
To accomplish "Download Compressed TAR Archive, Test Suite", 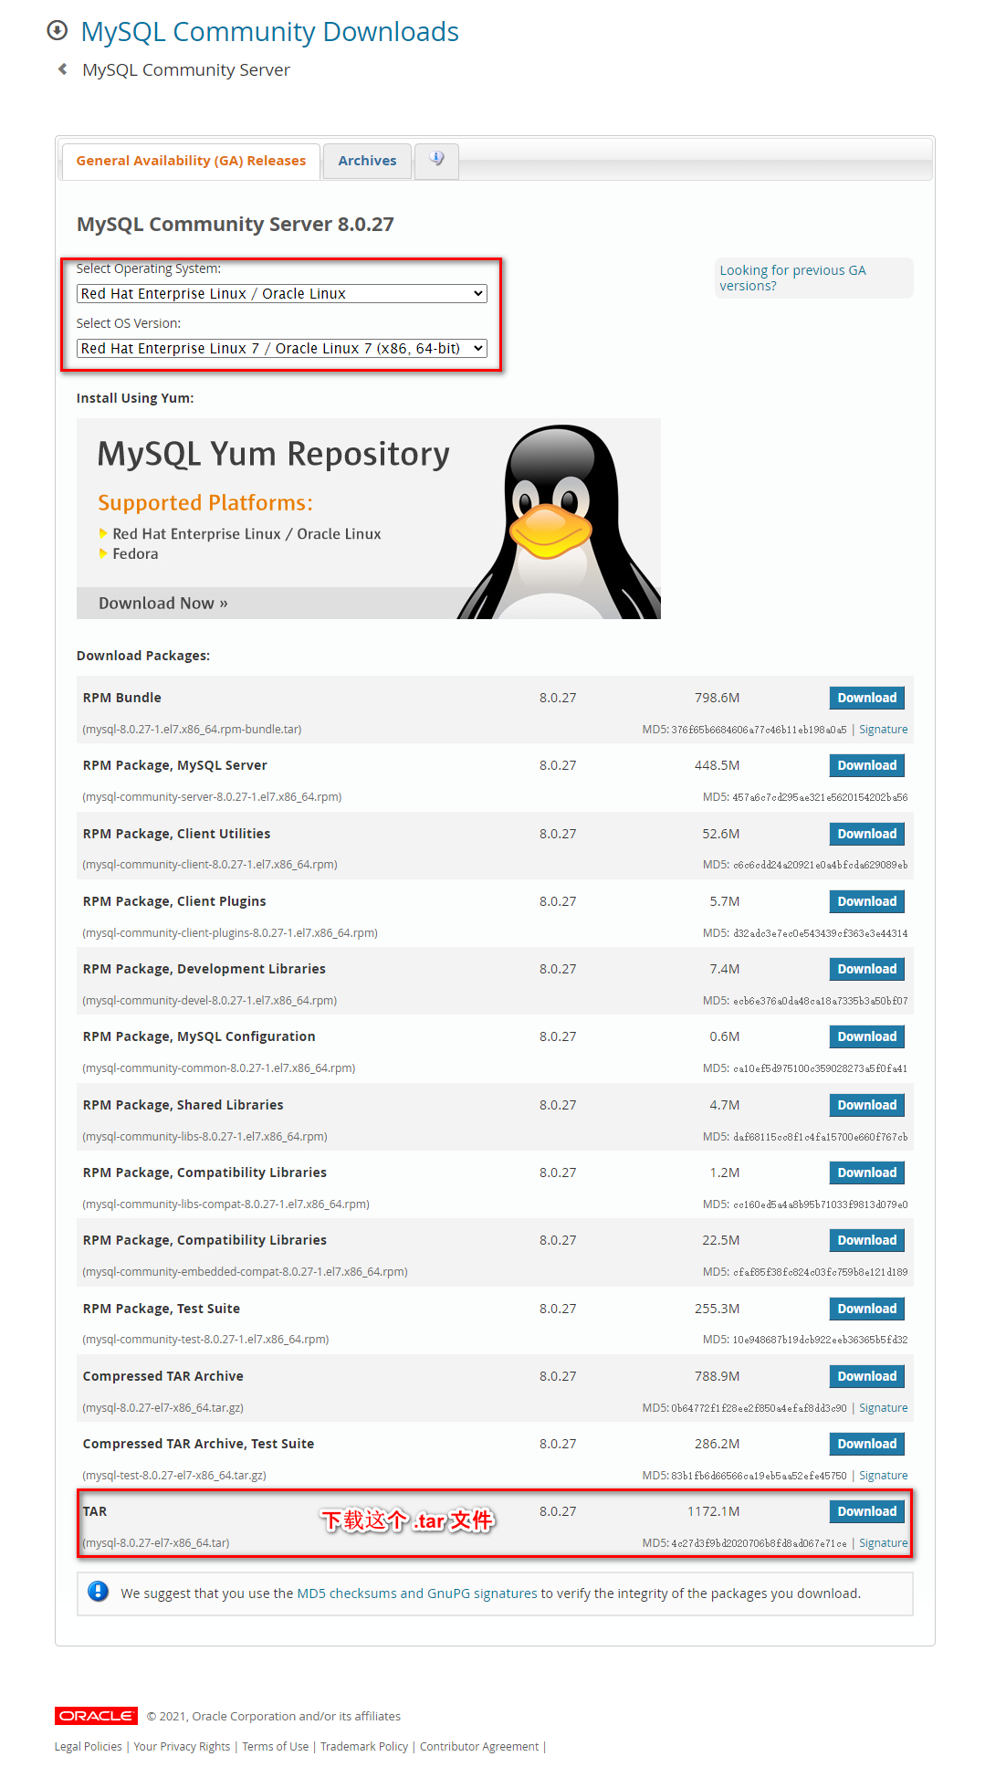I will (x=867, y=1444).
